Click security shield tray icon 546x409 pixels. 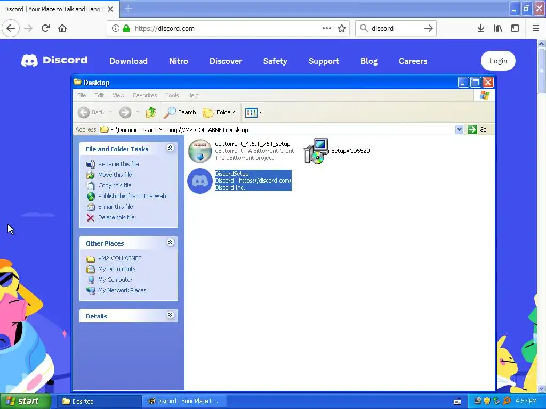(x=487, y=402)
